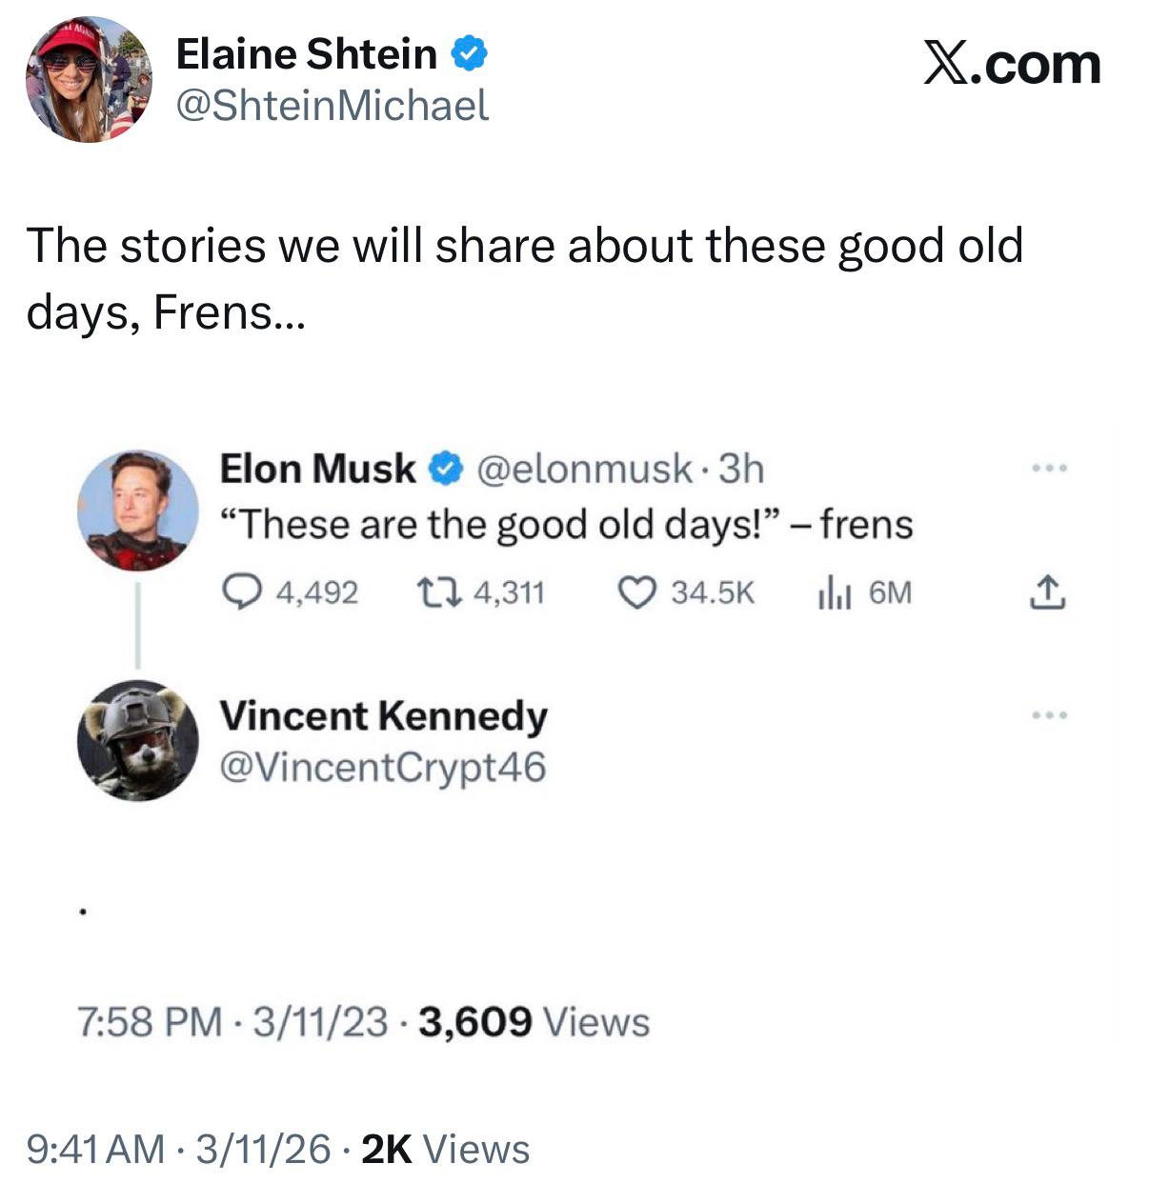
Task: Open Elon Musk's profile avatar
Action: pyautogui.click(x=137, y=511)
